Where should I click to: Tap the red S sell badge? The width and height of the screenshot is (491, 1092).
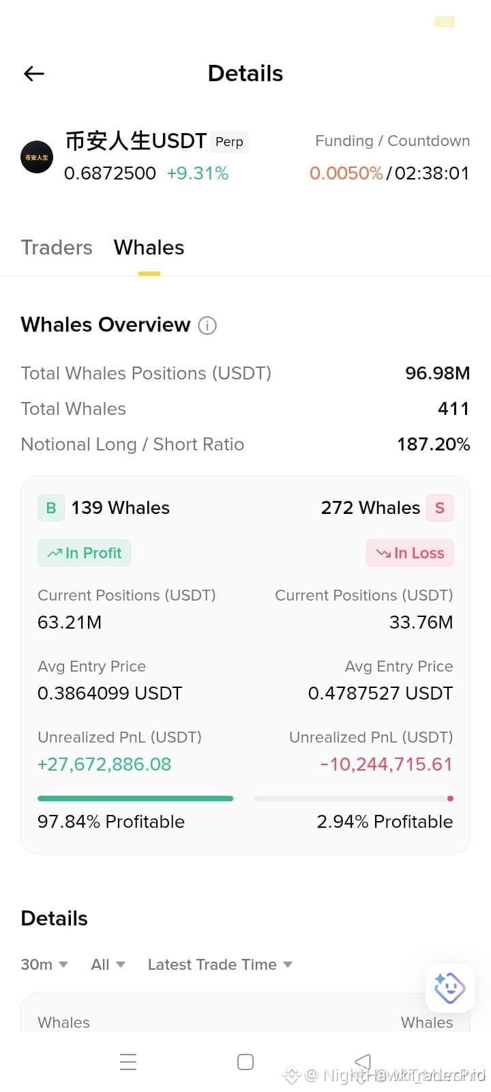(440, 508)
